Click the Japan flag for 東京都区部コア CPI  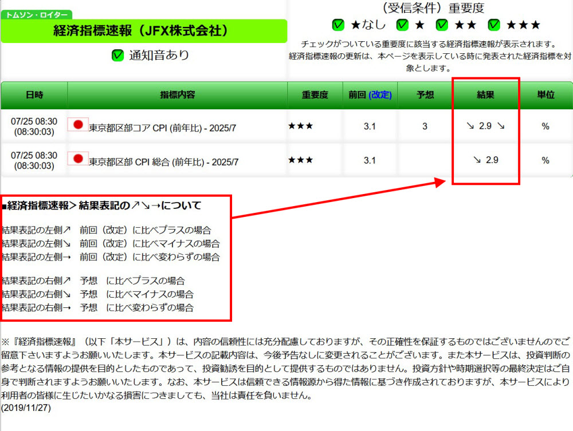78,124
